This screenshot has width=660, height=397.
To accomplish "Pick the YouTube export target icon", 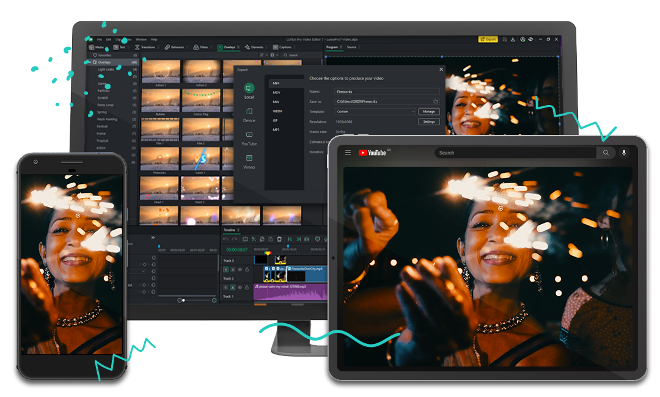I will click(249, 135).
